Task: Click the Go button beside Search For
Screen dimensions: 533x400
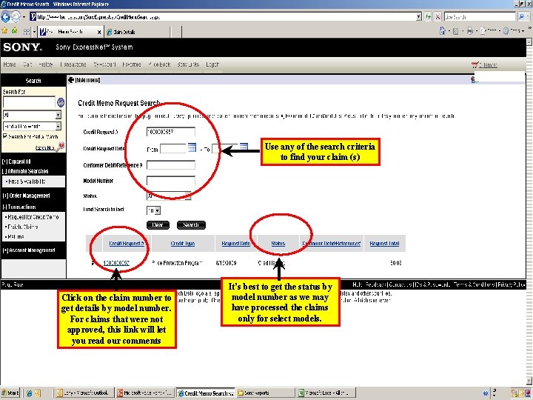Action: pos(61,102)
